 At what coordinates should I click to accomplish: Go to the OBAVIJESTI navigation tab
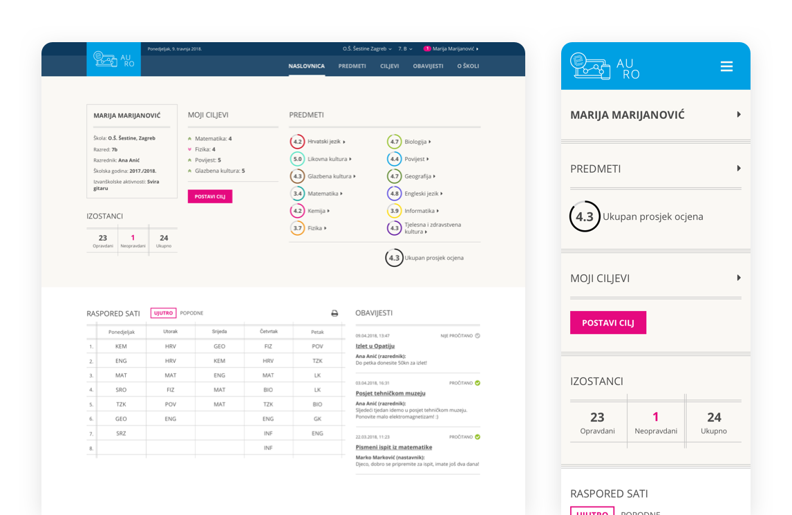tap(428, 66)
